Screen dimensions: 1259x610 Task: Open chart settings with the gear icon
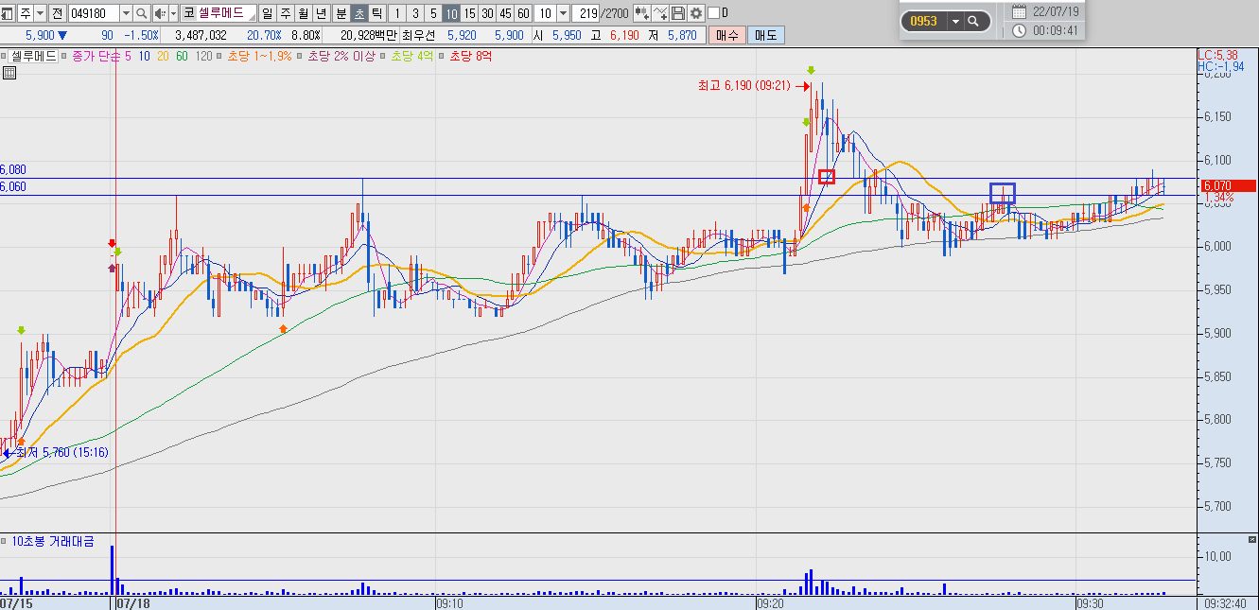click(696, 13)
